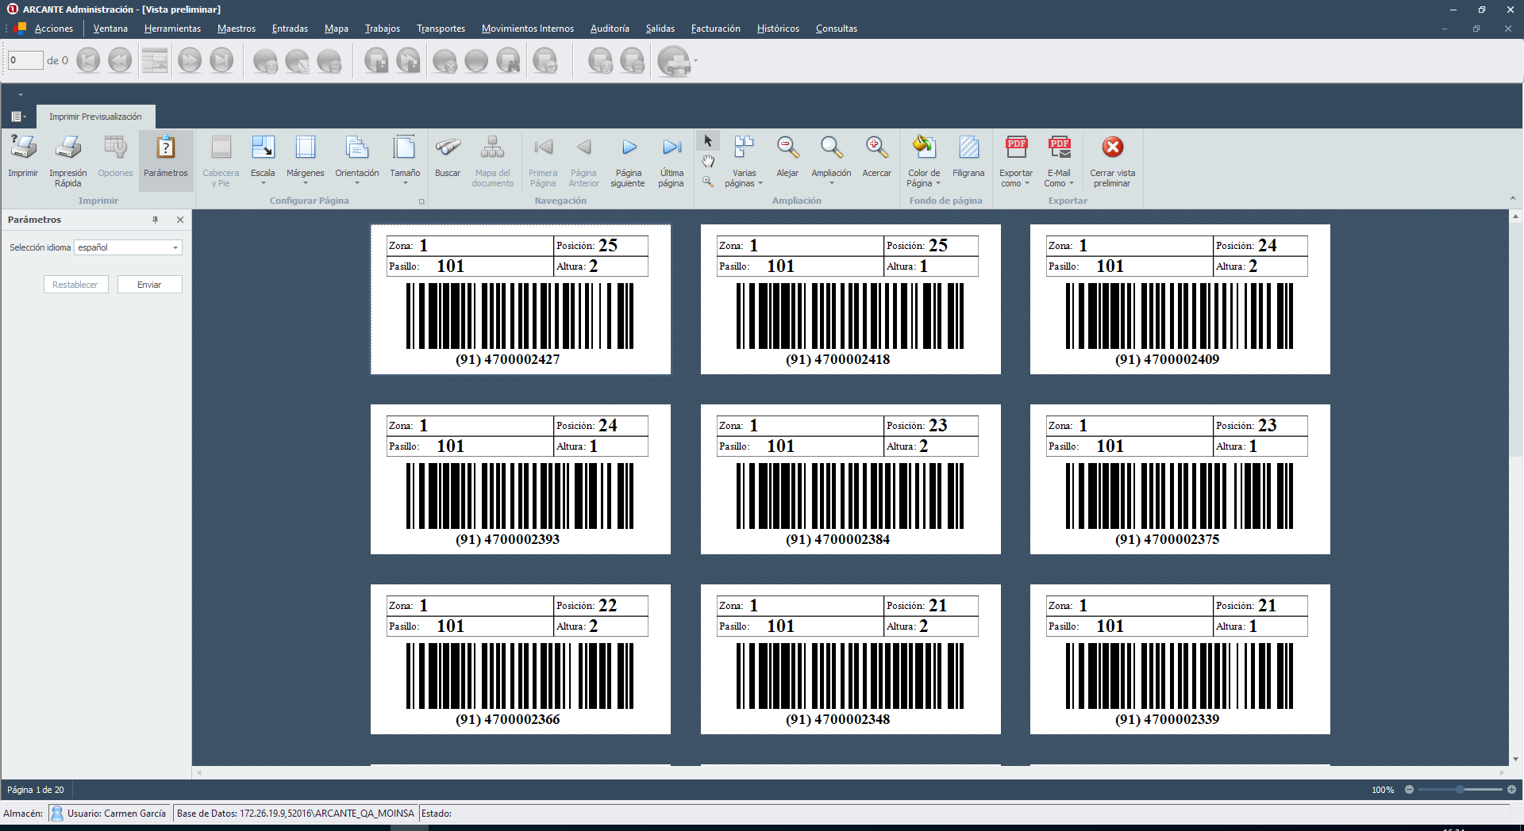Screen dimensions: 1524x831
Task: Click the Imprimir printer icon
Action: point(23,148)
